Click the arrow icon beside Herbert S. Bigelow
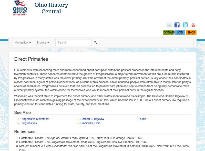This screenshot has height=151, width=205. click(x=78, y=119)
